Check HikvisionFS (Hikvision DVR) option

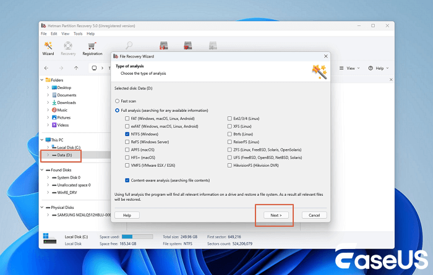click(x=229, y=166)
